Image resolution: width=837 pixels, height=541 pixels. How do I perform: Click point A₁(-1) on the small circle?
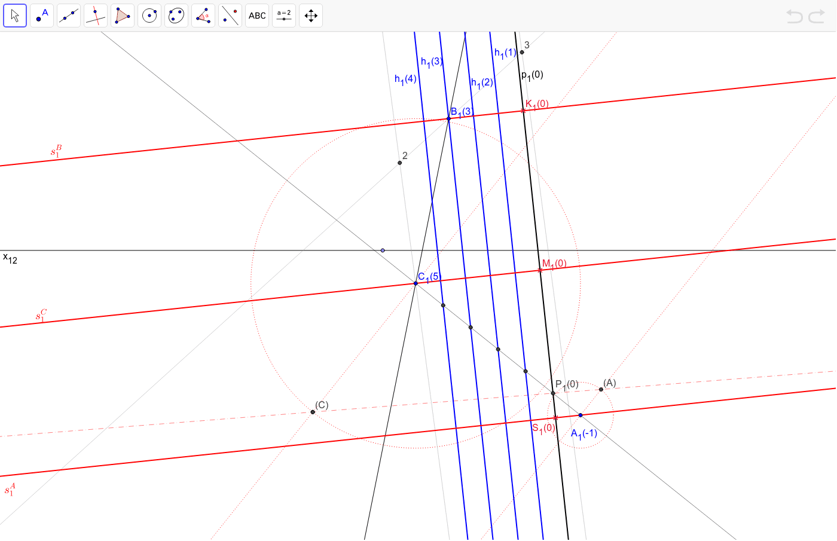point(580,415)
